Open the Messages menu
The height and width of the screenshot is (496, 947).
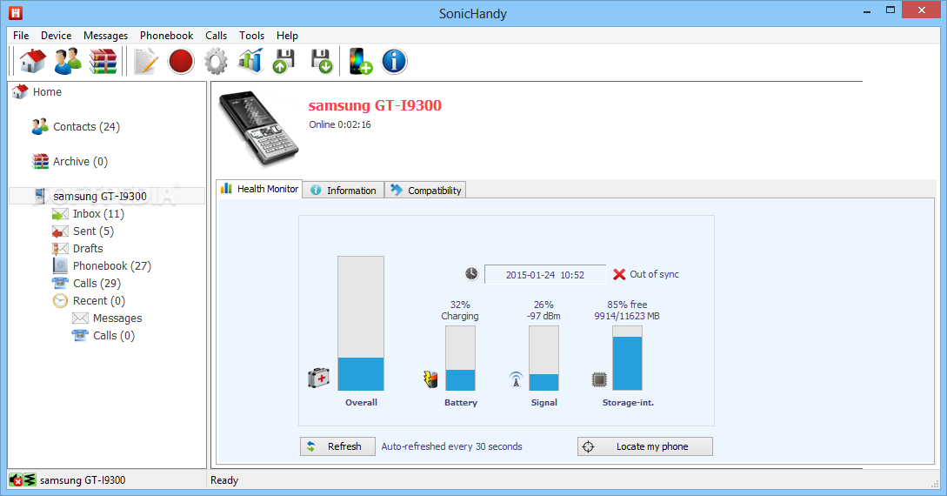tap(106, 36)
